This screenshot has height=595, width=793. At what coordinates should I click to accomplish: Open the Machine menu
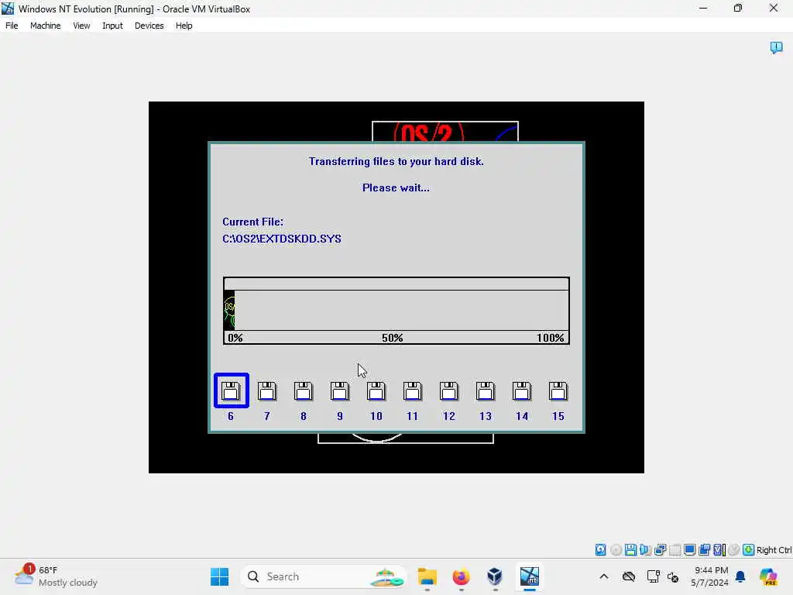coord(45,26)
